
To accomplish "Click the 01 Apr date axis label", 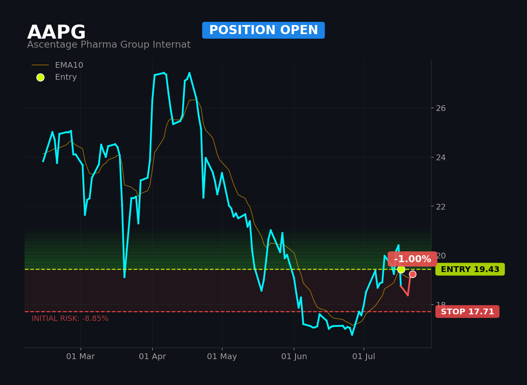I will (152, 357).
